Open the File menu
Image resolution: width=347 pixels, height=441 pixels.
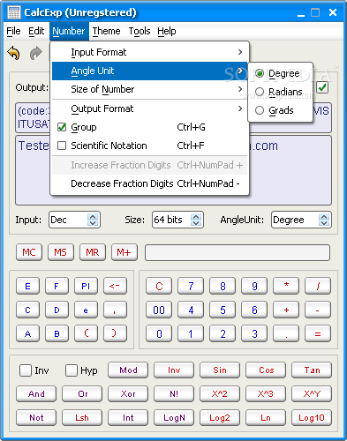click(x=13, y=31)
